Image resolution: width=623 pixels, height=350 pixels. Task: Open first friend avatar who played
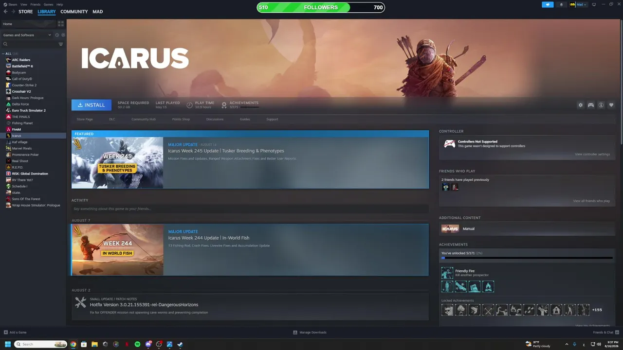[445, 187]
